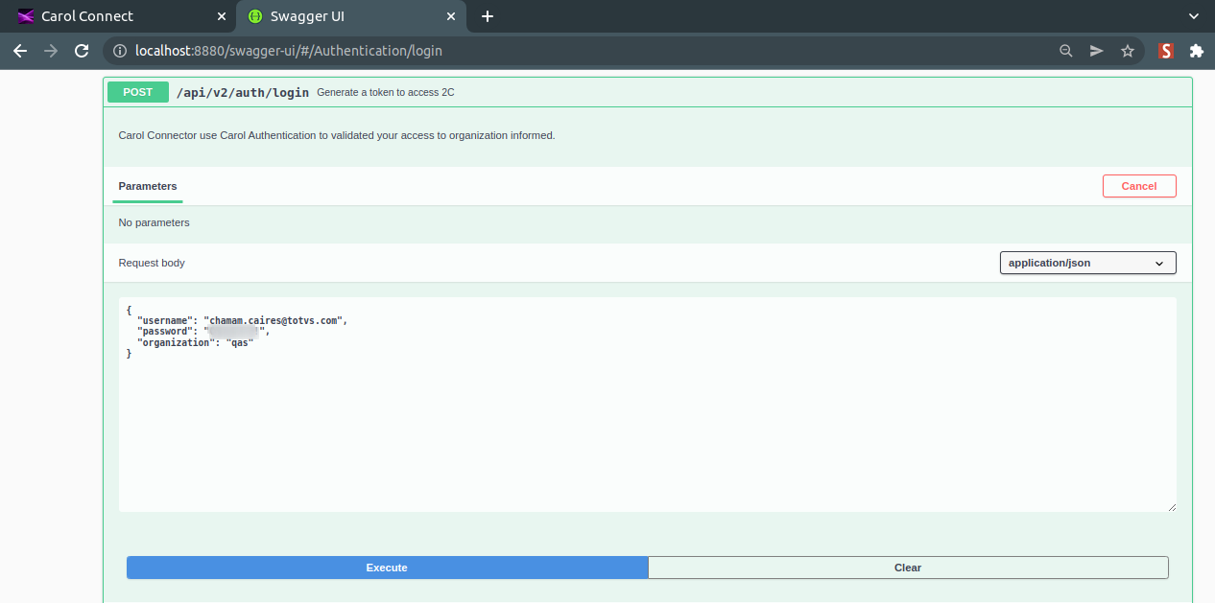
Task: Click inside the request body text area
Action: (648, 405)
